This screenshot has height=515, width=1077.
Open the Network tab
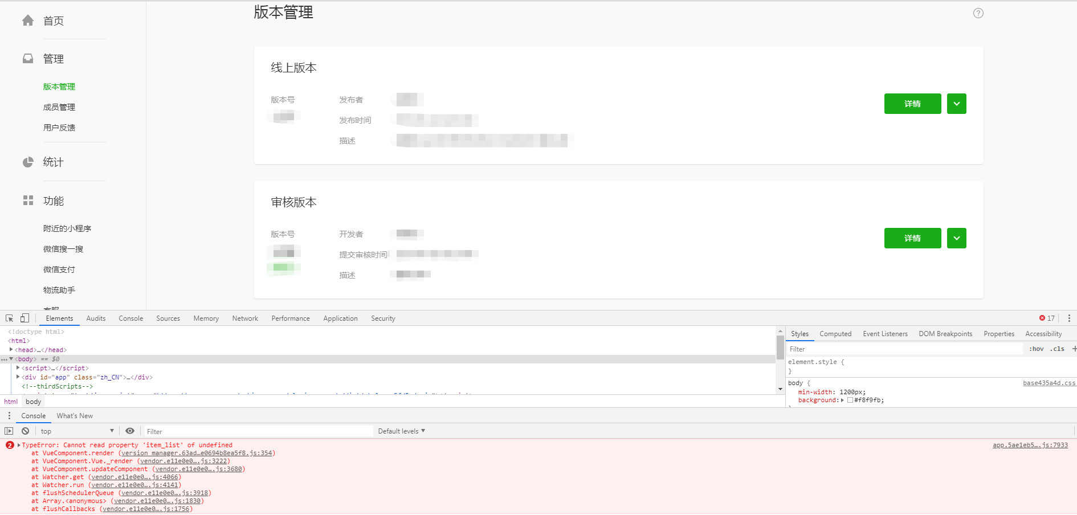pyautogui.click(x=245, y=318)
